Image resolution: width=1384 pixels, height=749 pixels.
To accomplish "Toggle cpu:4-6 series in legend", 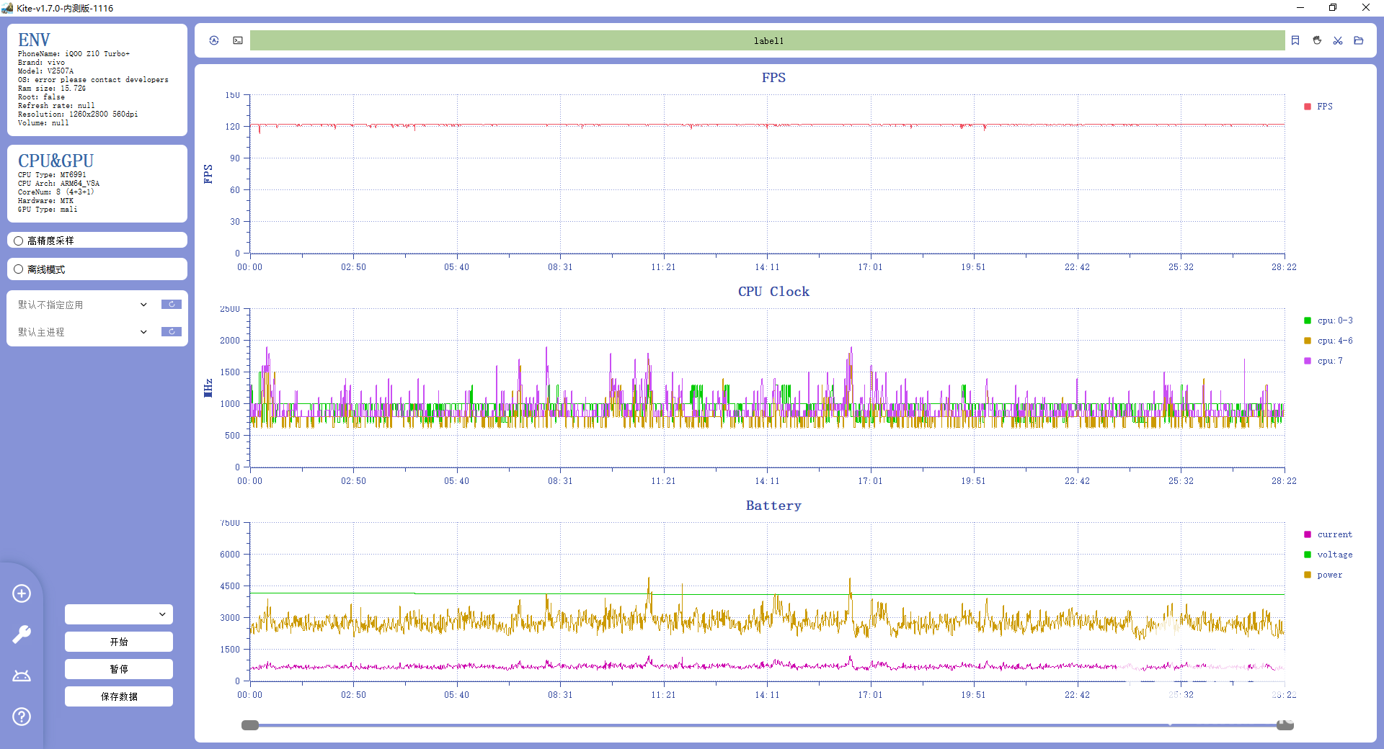I will [x=1328, y=341].
